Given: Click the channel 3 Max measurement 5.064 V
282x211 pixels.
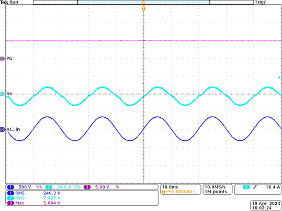Looking at the screenshot, I should pos(52,203).
